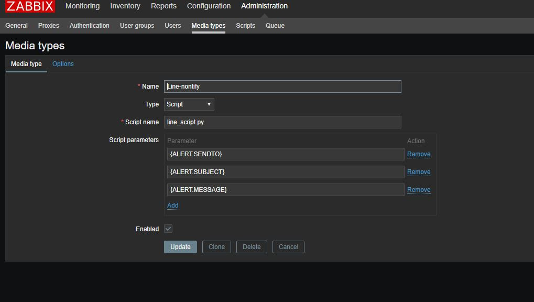
Task: Open the Inventory menu
Action: [125, 6]
